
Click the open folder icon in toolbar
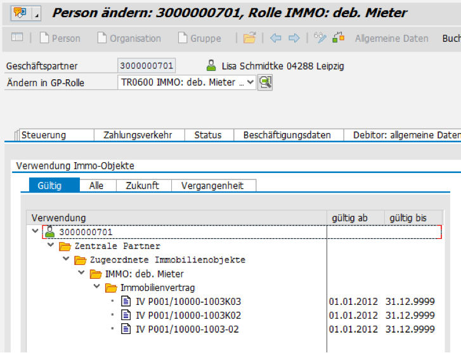tap(249, 38)
